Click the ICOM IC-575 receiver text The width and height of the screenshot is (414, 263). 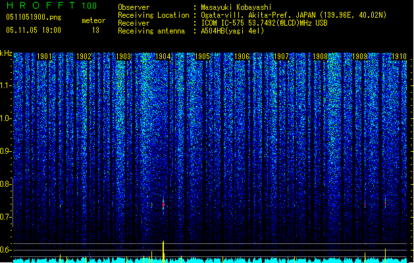pyautogui.click(x=264, y=23)
